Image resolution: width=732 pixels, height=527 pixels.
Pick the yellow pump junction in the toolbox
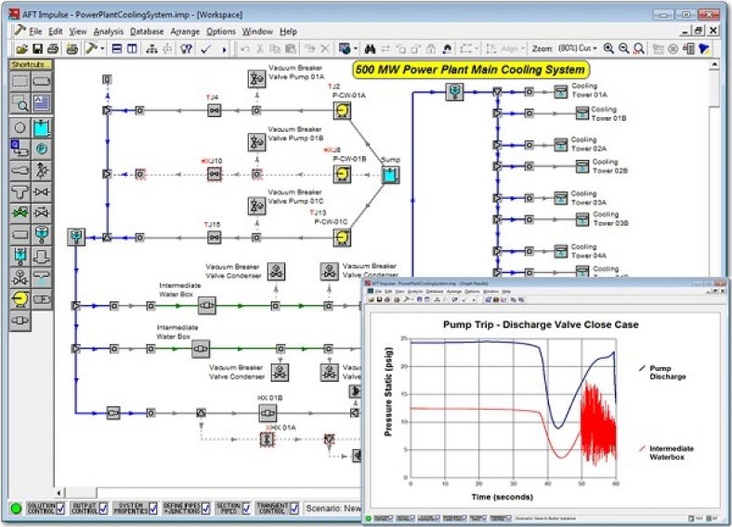20,299
